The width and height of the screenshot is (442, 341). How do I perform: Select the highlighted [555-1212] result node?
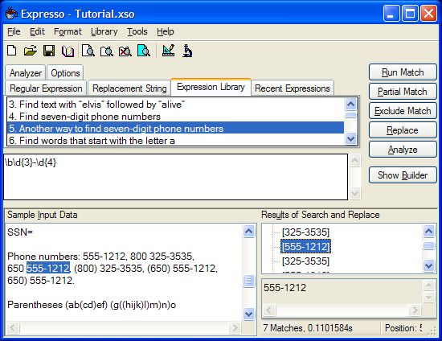pyautogui.click(x=305, y=247)
